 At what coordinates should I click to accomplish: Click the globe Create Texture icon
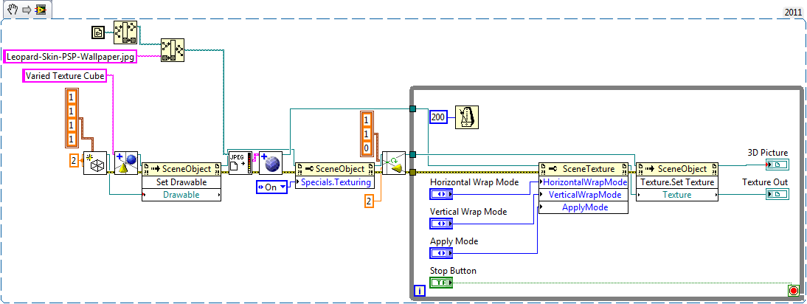tap(270, 163)
